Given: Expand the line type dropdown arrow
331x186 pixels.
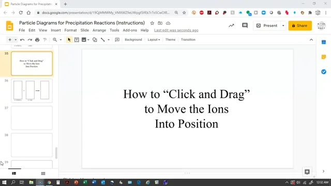Looking at the screenshot, I should tap(109, 40).
